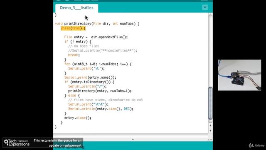Click the console divider collapse arrow
Viewport: 266px width, 150px height.
pyautogui.click(x=133, y=139)
